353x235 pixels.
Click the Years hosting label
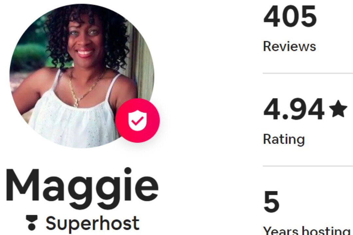[307, 230]
